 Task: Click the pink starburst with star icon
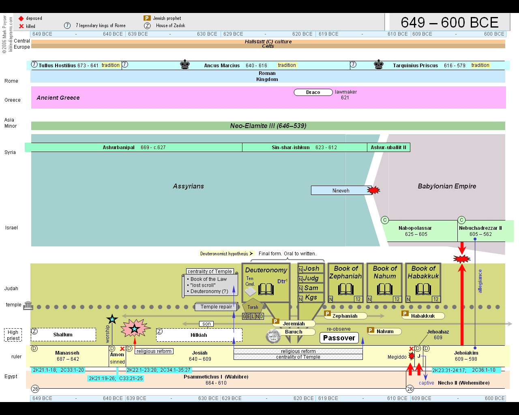[x=135, y=329]
